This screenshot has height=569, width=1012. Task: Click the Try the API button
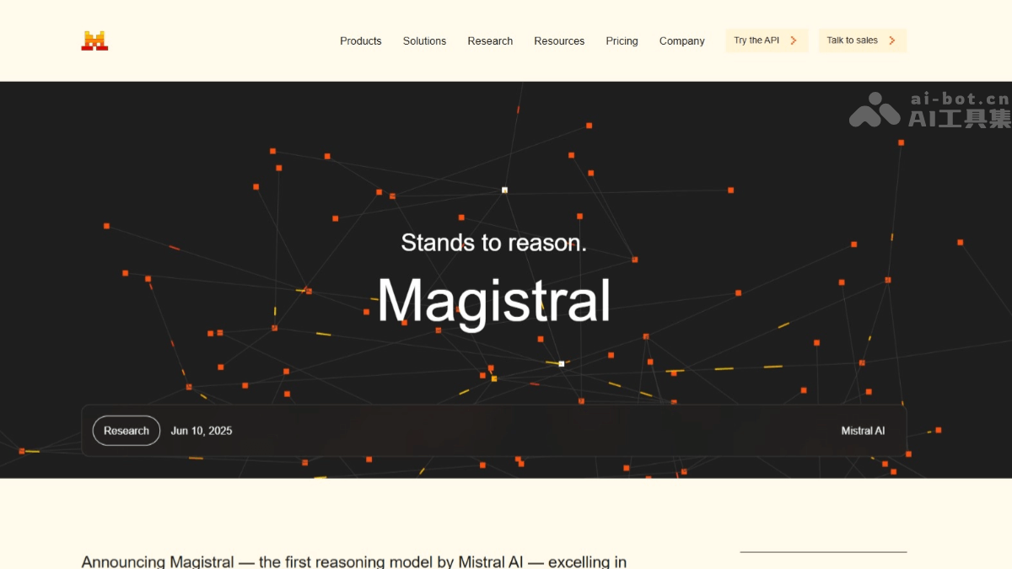click(767, 40)
